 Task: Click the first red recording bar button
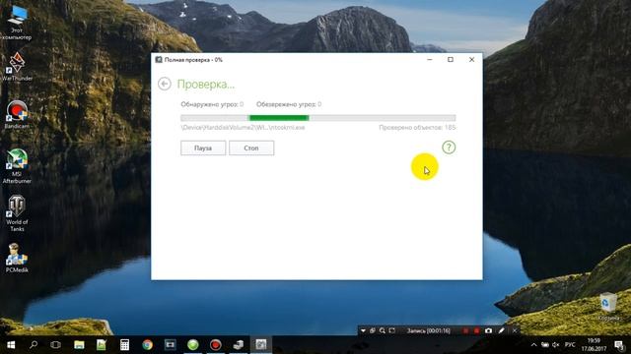[466, 330]
